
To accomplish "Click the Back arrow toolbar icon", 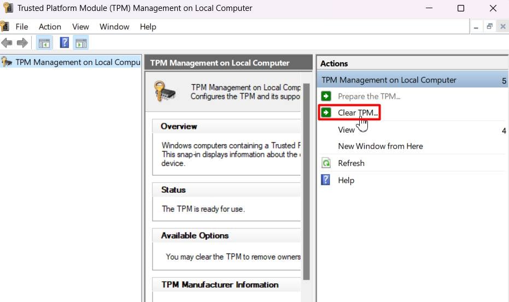I will pos(7,43).
